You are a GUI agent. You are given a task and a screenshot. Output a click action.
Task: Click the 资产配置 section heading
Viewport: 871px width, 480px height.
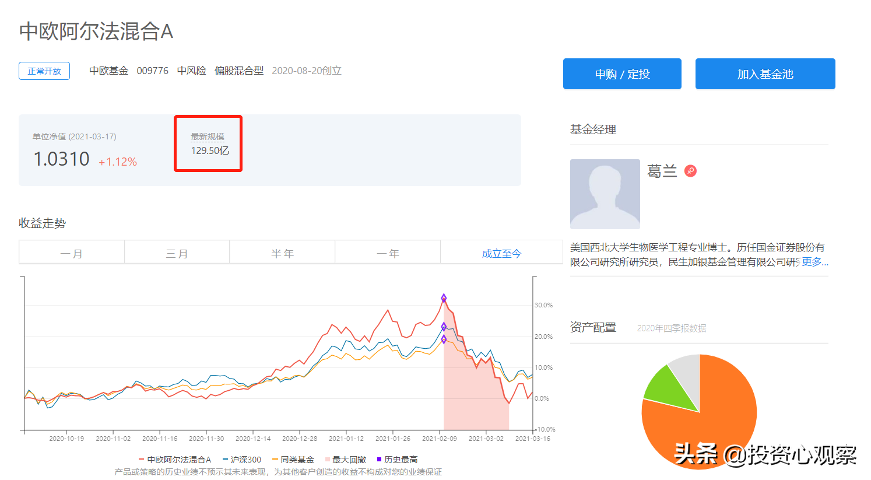593,327
